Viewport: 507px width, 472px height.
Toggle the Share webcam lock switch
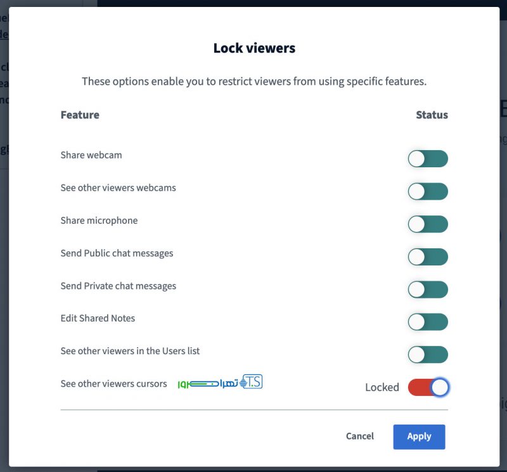coord(428,158)
